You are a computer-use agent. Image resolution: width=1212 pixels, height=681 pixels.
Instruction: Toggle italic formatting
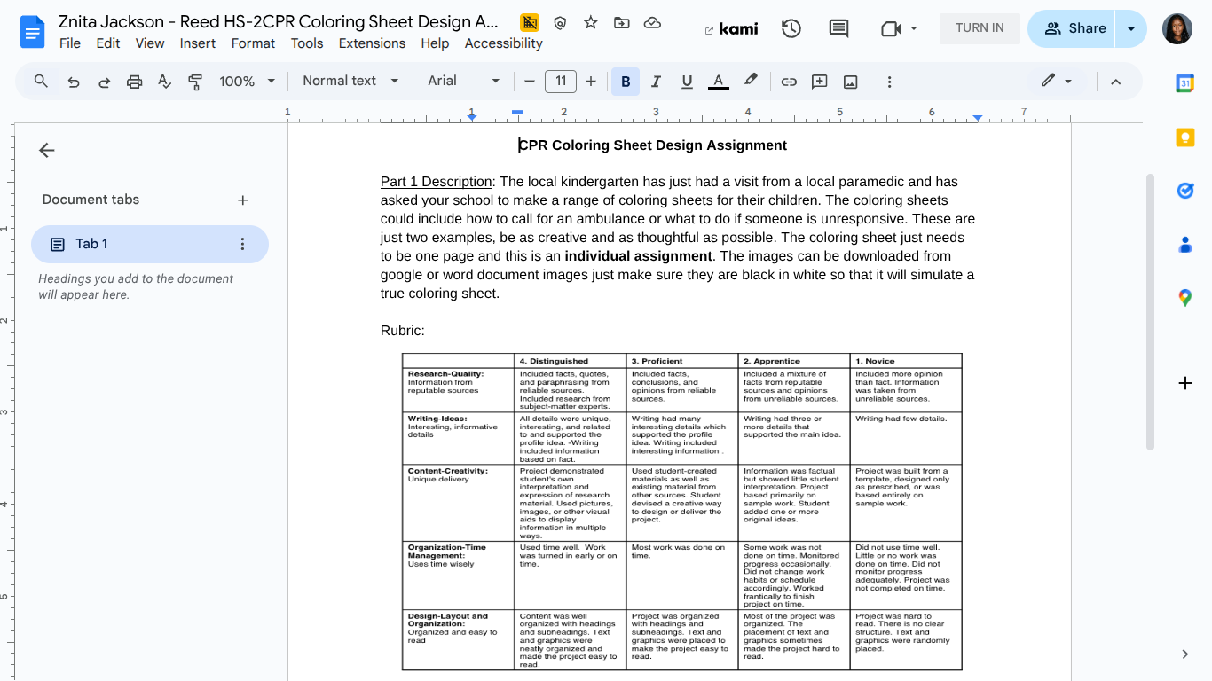(656, 82)
